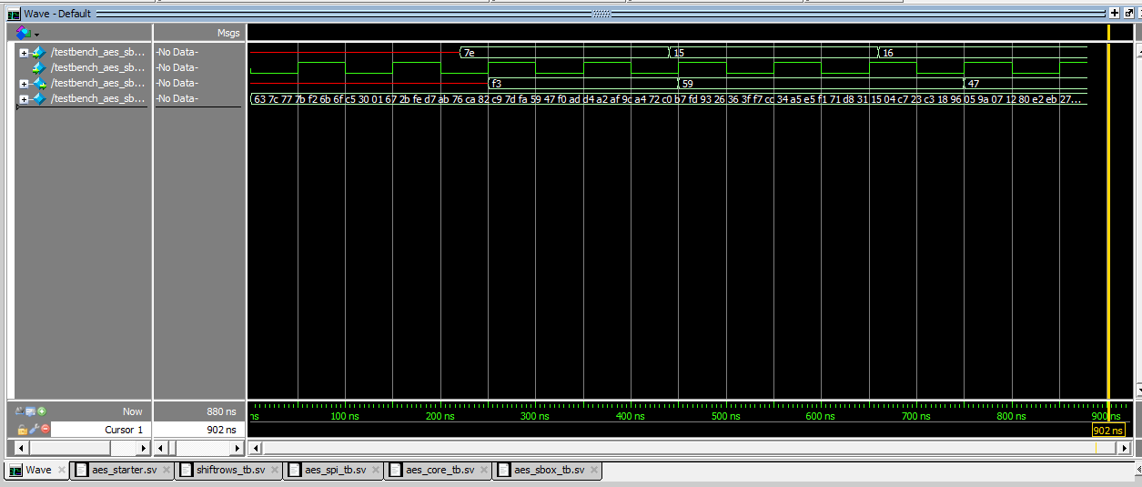
Task: Open the shiftrows_tb.sv tab
Action: pyautogui.click(x=230, y=471)
